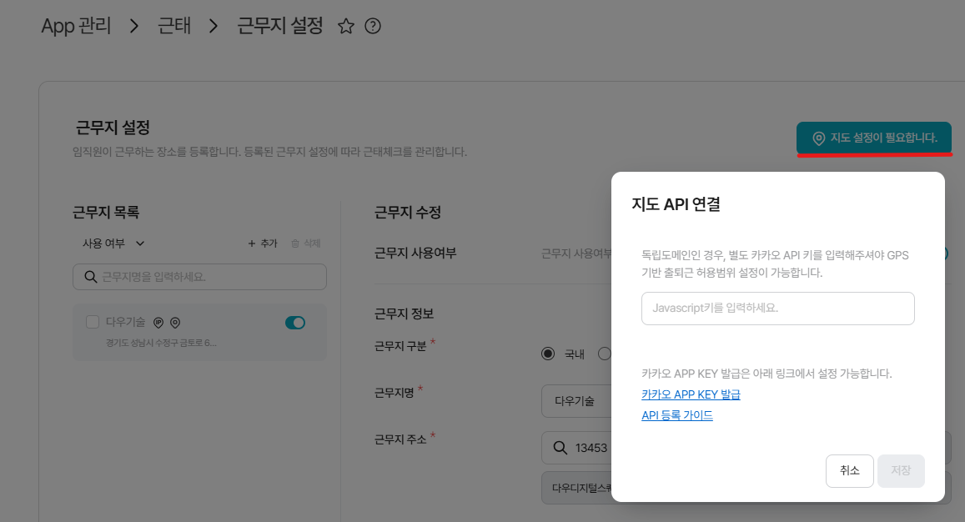This screenshot has width=965, height=522.
Task: Toggle the 다우기술 workplace switch off
Action: coord(295,323)
